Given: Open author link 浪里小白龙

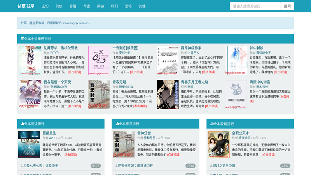Looking at the screenshot, I should 126,87.
